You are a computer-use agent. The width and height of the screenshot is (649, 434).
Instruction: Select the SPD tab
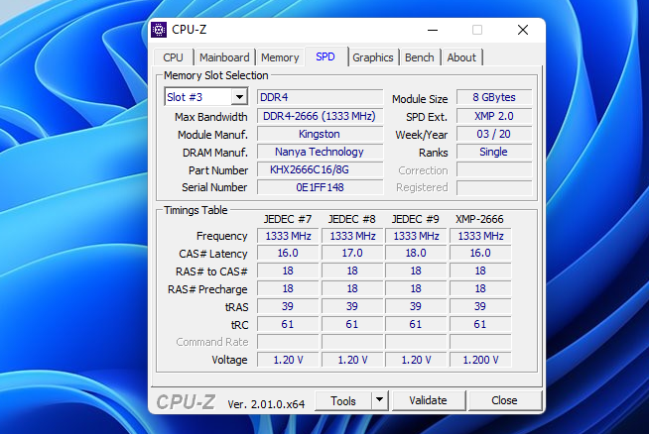(325, 56)
